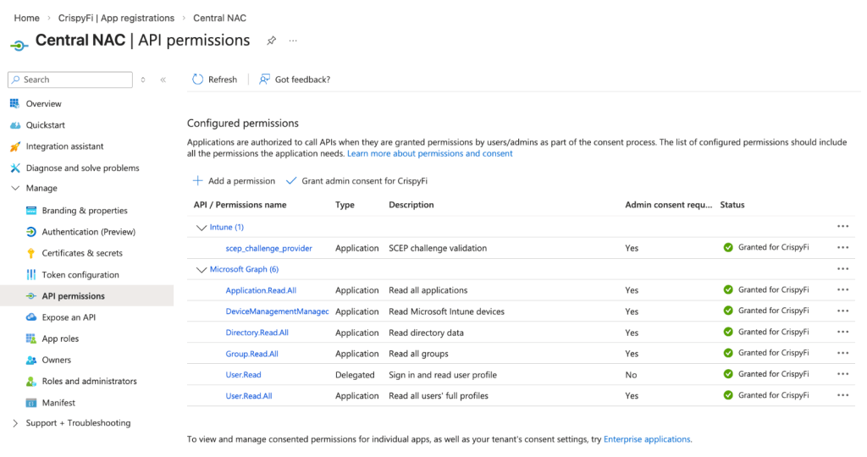Open the Enterprise applications link
Viewport: 867px width, 457px height.
click(x=647, y=439)
